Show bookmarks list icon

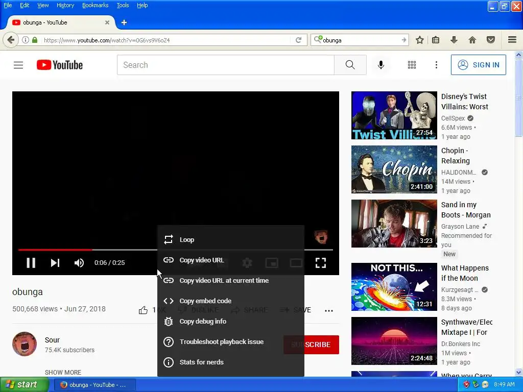pos(436,40)
